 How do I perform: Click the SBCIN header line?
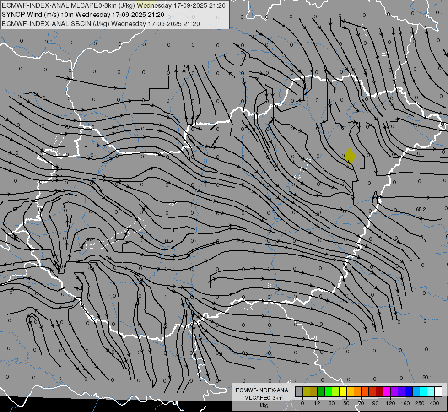(x=101, y=24)
